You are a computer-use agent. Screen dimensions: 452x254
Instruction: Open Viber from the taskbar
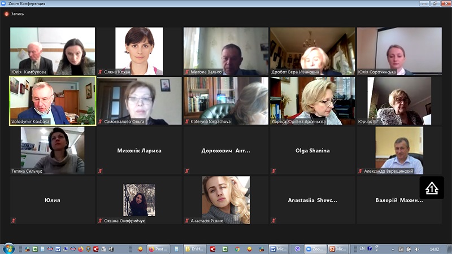297,249
